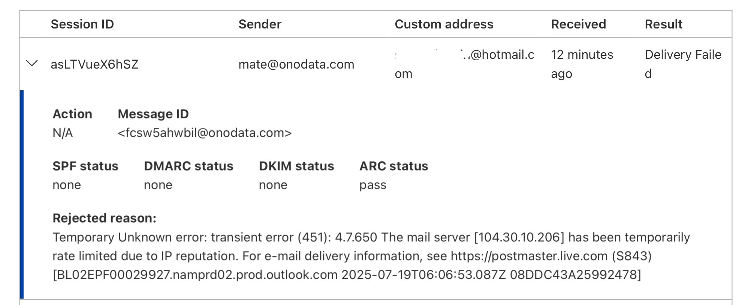Click the DMARC status label

point(188,166)
